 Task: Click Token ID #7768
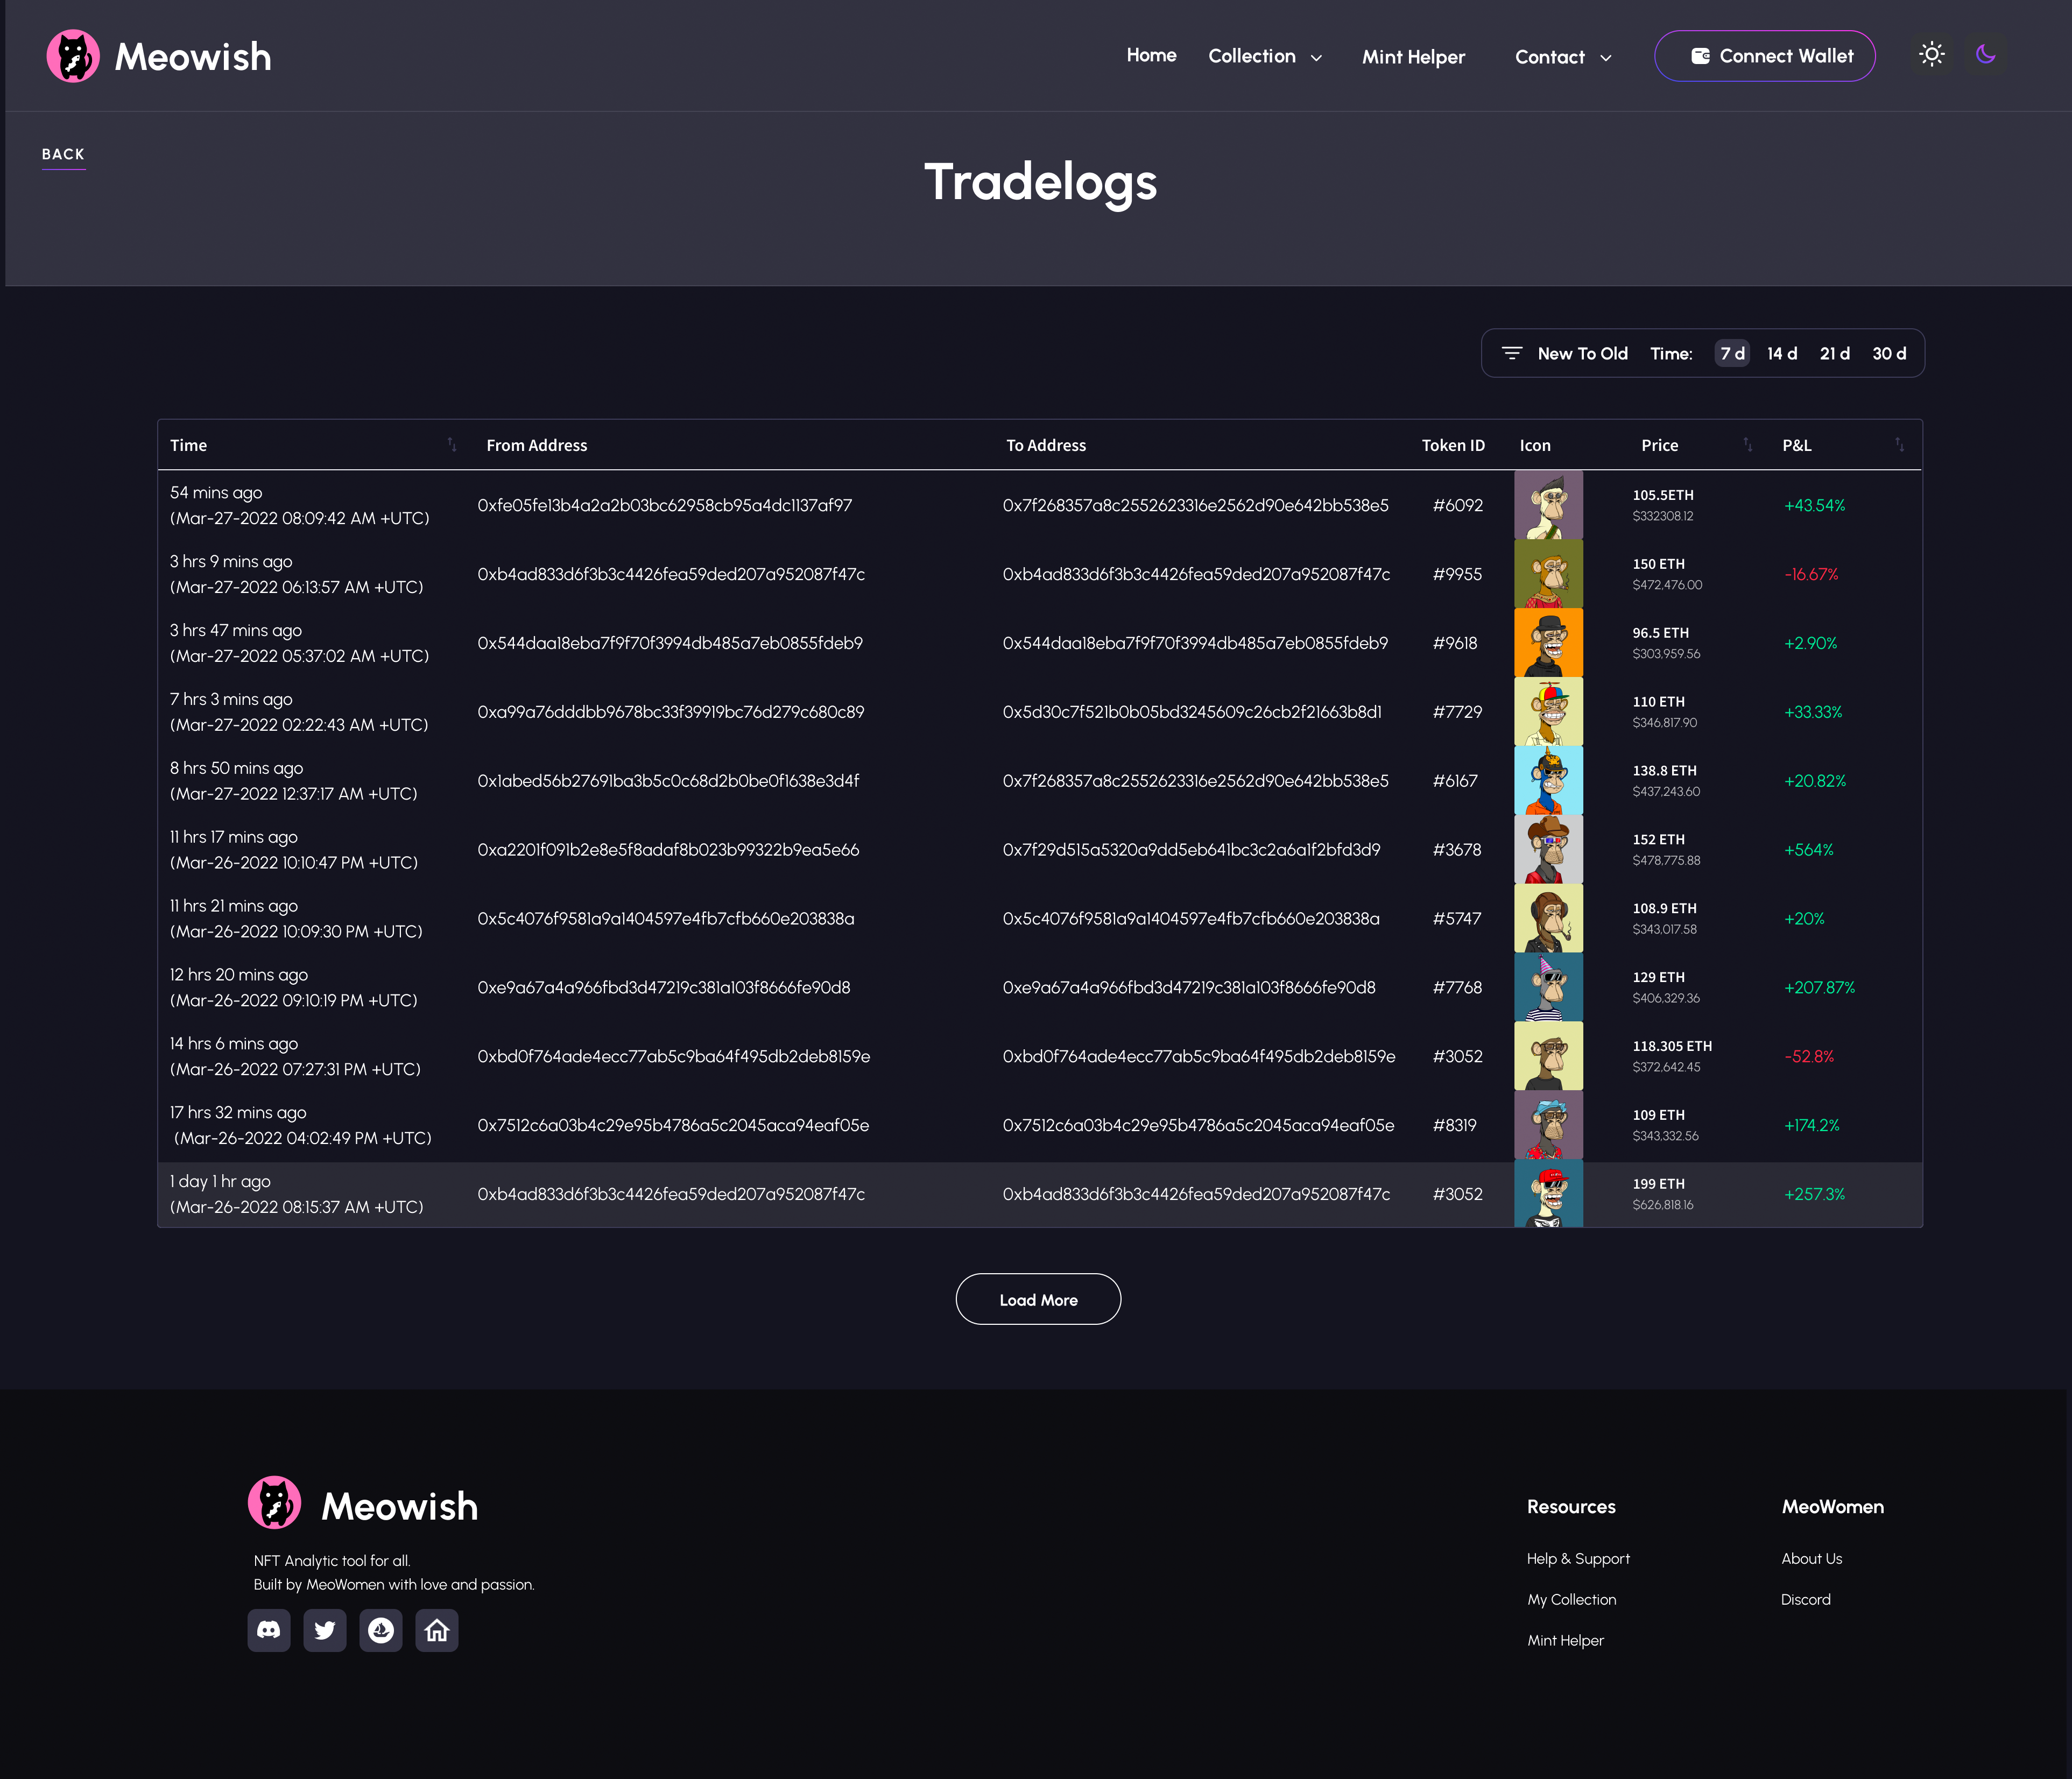tap(1457, 987)
